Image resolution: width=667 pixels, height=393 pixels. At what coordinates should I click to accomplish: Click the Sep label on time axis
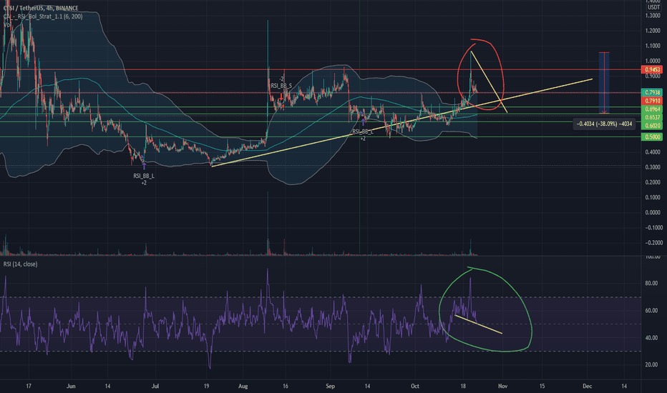[x=331, y=386]
